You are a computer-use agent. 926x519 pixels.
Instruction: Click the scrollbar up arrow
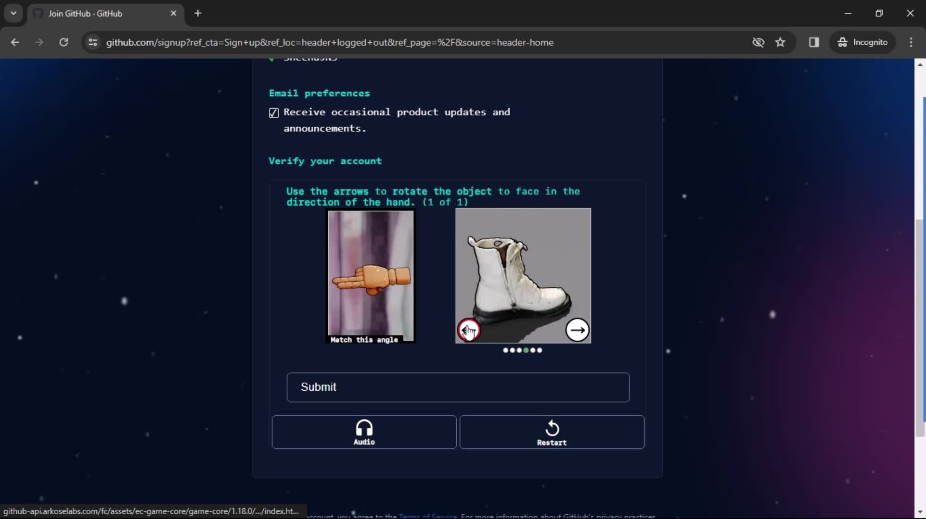click(x=920, y=64)
